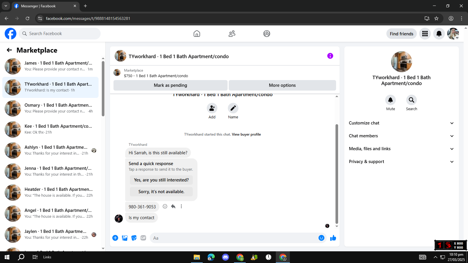Screen dimensions: 468x263
Task: Reply to the phone number message
Action: (x=173, y=206)
